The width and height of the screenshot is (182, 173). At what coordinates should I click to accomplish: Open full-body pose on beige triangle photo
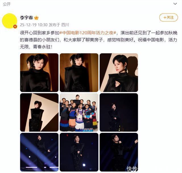[x=39, y=112]
